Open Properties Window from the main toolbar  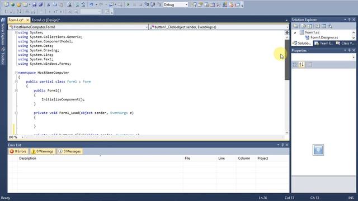(x=200, y=4)
